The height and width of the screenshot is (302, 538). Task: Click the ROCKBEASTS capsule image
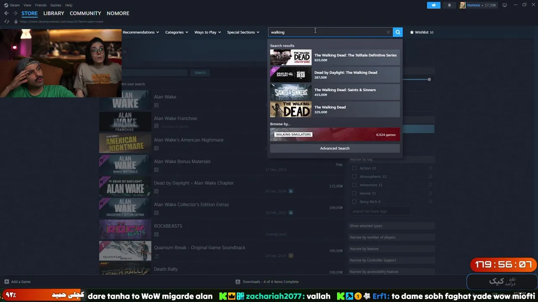(125, 229)
